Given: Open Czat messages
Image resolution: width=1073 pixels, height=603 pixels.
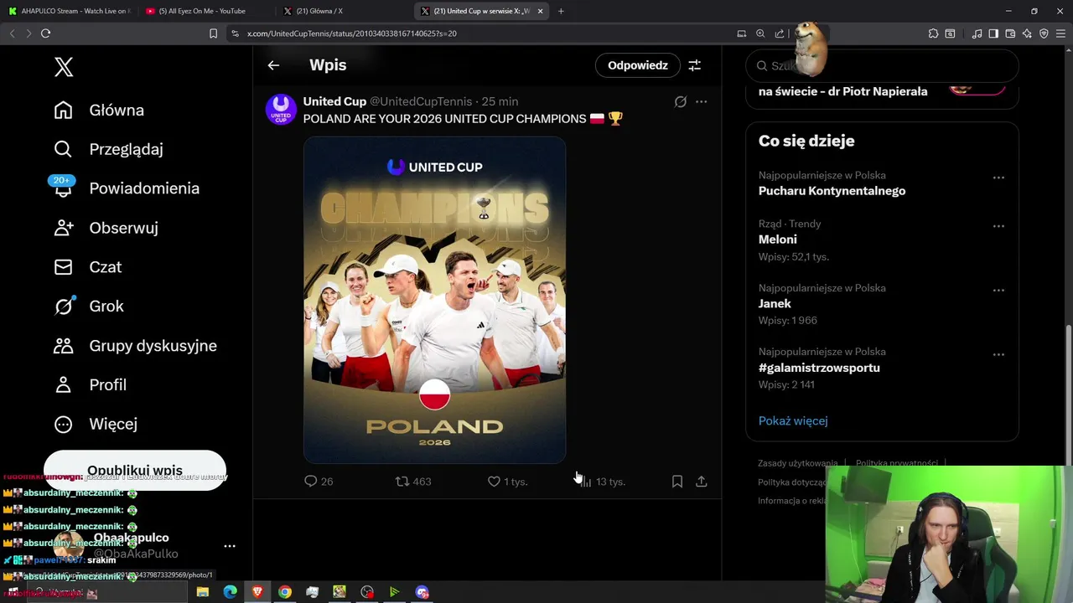Looking at the screenshot, I should point(88,267).
